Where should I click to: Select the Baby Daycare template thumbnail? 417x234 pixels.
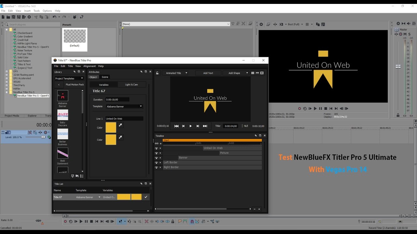coord(63,115)
